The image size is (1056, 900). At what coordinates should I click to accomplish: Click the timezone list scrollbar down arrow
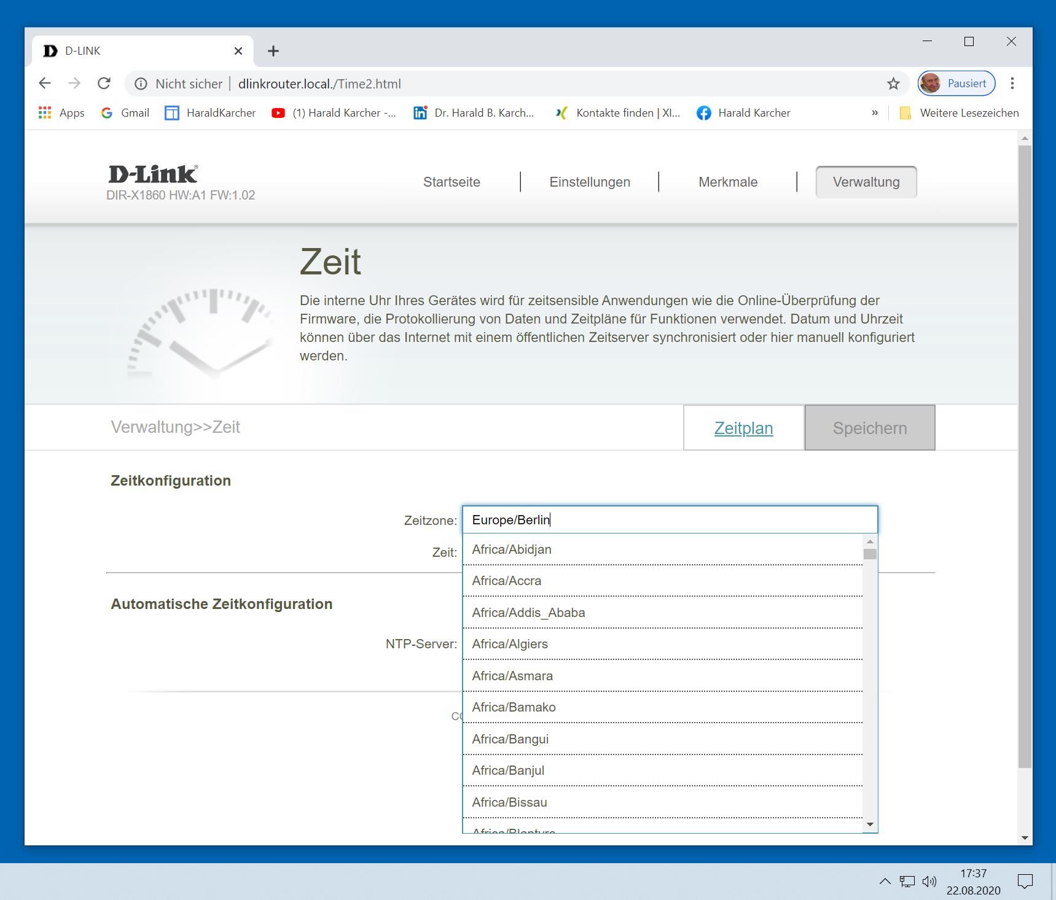click(x=870, y=824)
